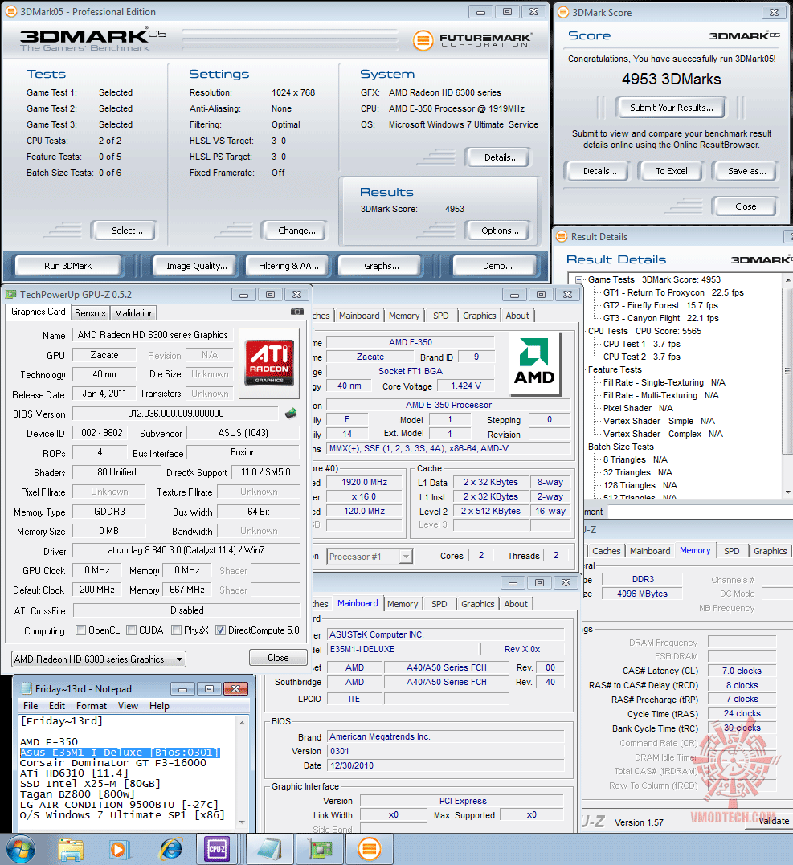The height and width of the screenshot is (865, 793).
Task: Open the GPU selection dropdown in GPU-Z
Action: [x=99, y=659]
